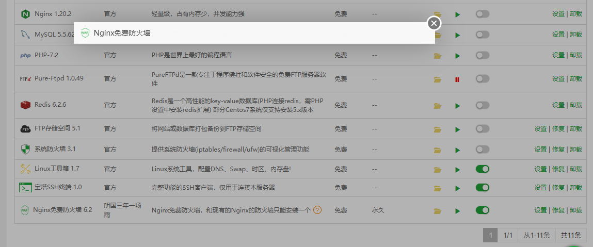Disable the green switch for Linux工具箱 1.7

tap(482, 169)
